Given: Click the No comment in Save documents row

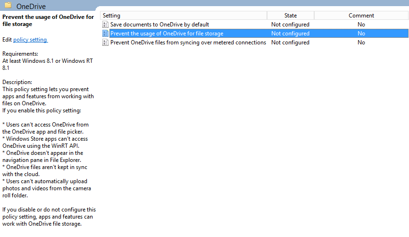Looking at the screenshot, I should click(361, 25).
